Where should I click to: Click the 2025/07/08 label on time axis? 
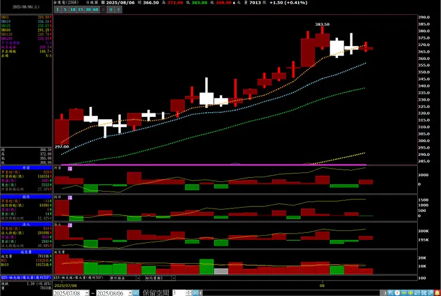(x=66, y=285)
